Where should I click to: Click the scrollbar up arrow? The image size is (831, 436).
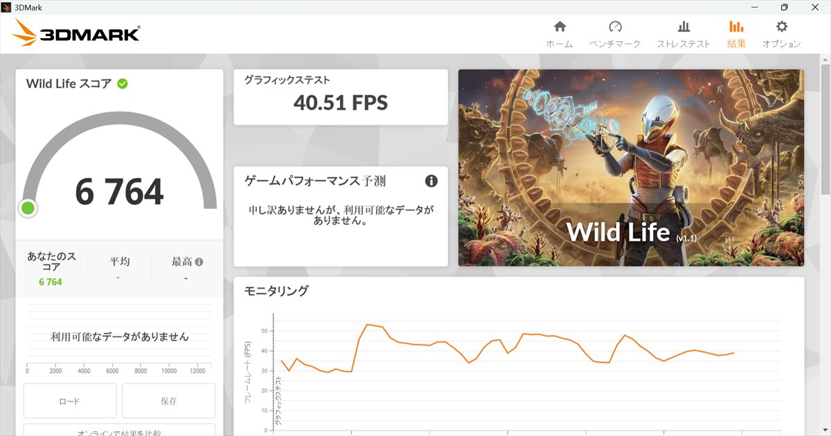[825, 60]
